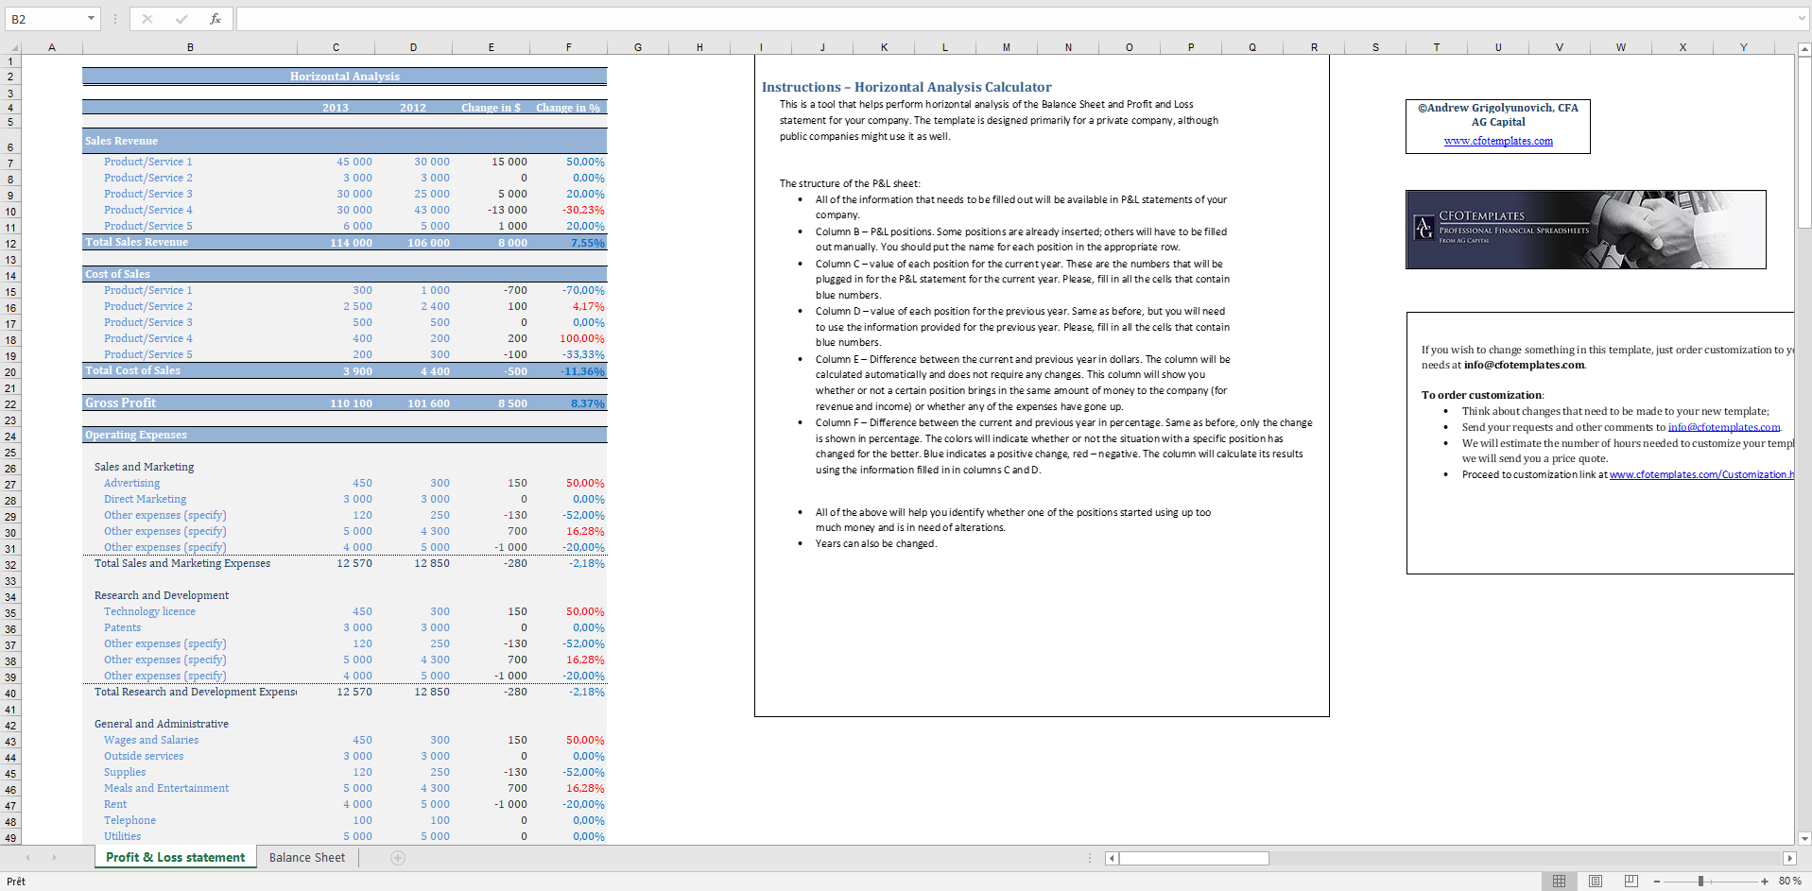Switch to Page Layout view
Image resolution: width=1812 pixels, height=891 pixels.
[1596, 881]
